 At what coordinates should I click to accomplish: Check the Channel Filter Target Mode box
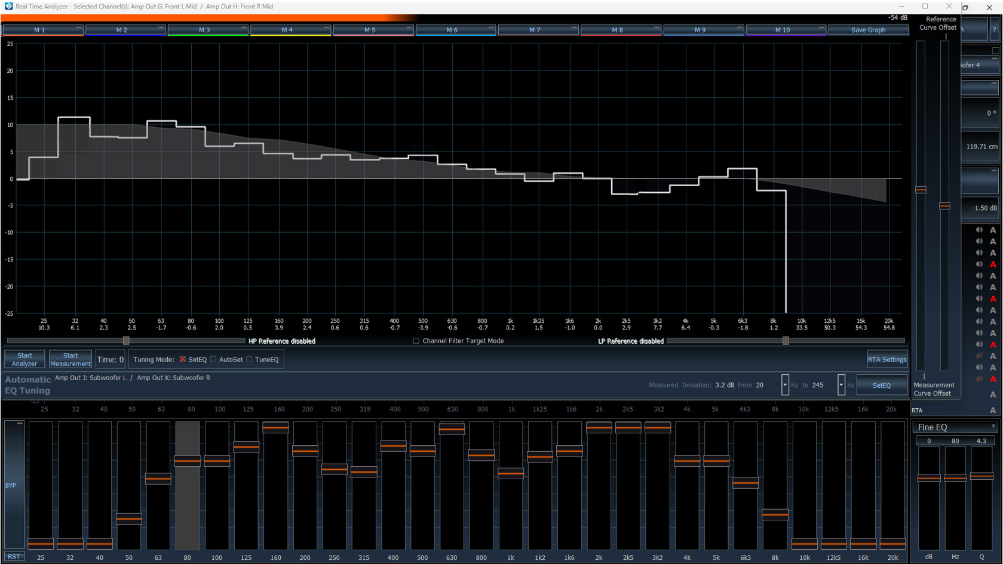416,341
